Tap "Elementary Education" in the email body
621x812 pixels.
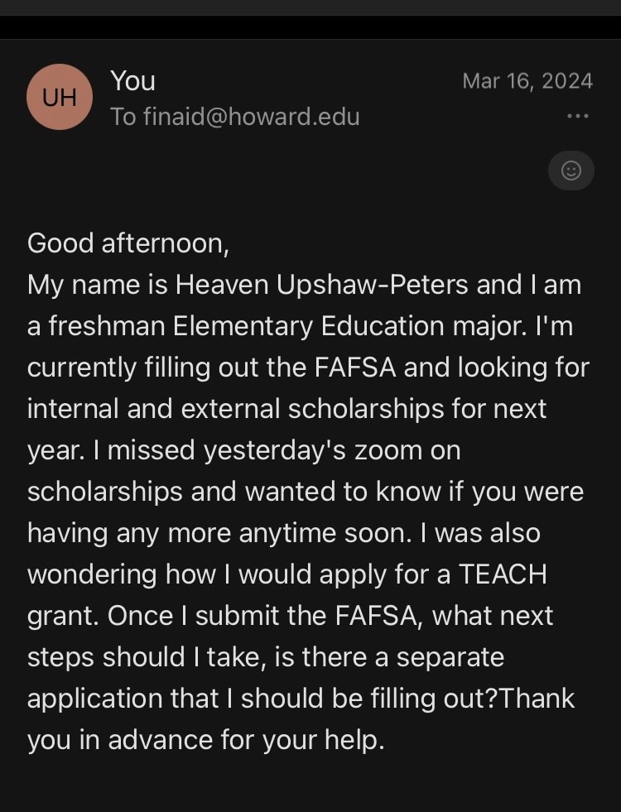[309, 326]
